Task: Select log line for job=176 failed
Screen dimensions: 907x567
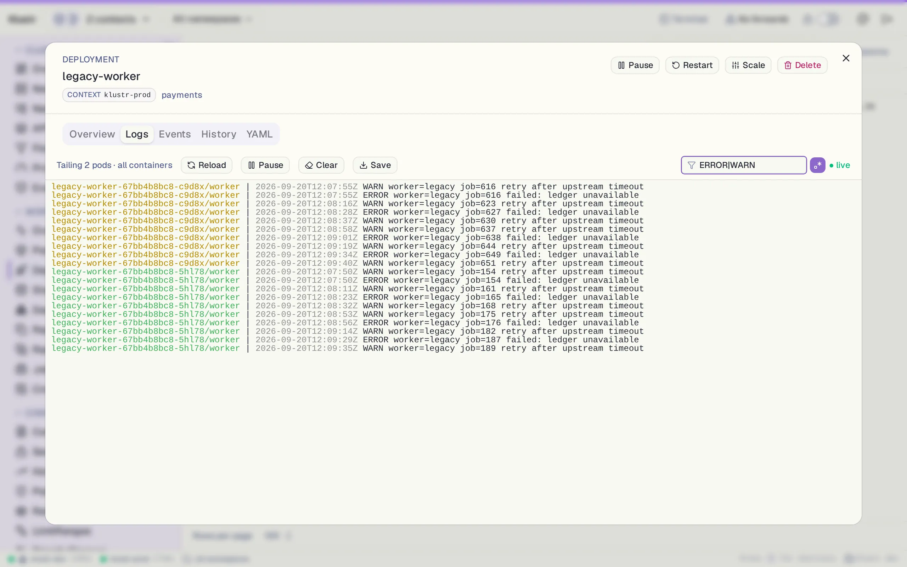Action: pos(345,323)
